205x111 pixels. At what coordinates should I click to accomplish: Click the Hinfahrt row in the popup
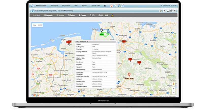(96, 79)
